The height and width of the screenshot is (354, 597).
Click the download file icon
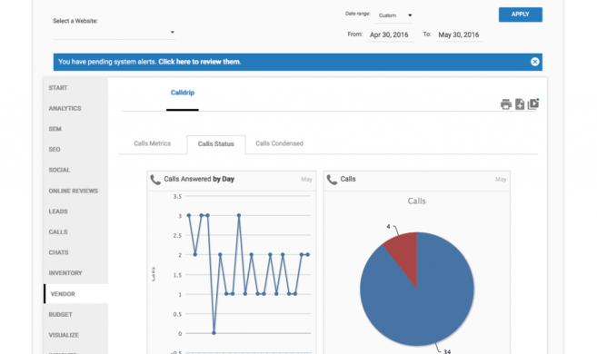coord(520,103)
